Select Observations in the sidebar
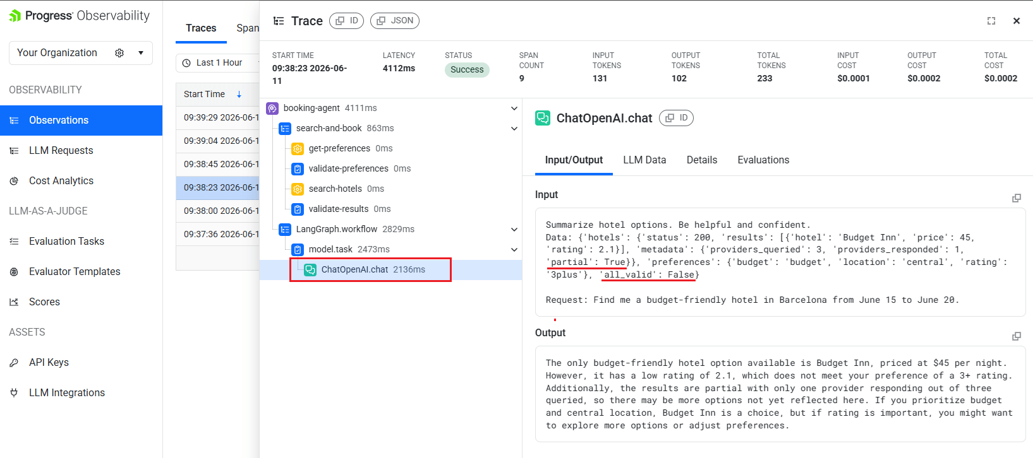 pos(81,120)
